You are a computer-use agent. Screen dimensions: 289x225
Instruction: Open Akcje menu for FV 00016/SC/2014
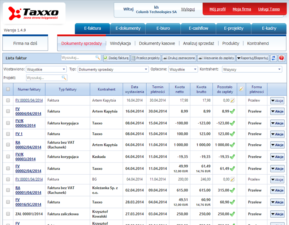277,202
